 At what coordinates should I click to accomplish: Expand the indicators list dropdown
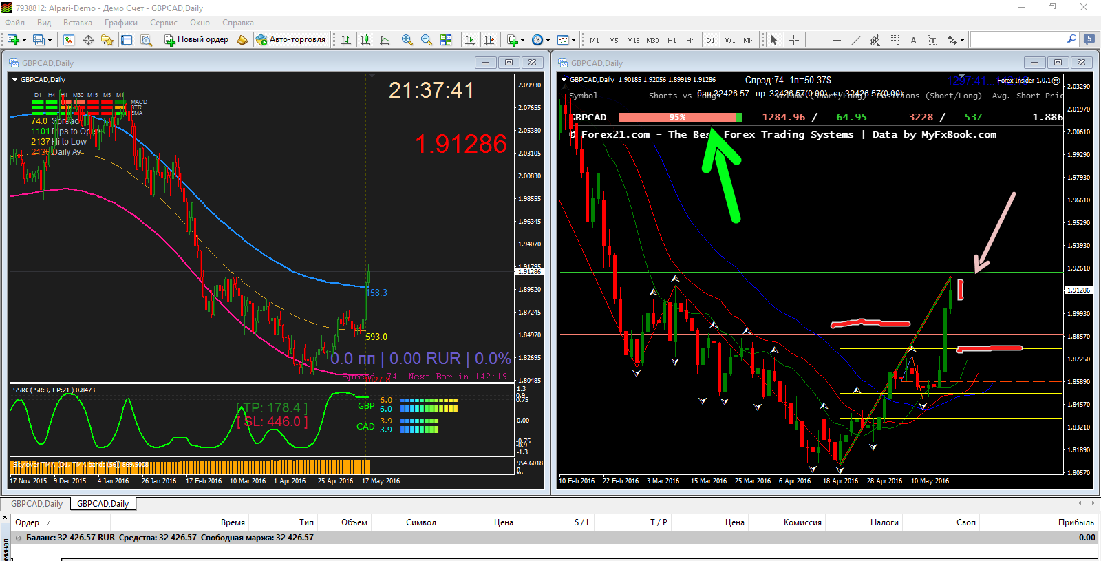(523, 40)
